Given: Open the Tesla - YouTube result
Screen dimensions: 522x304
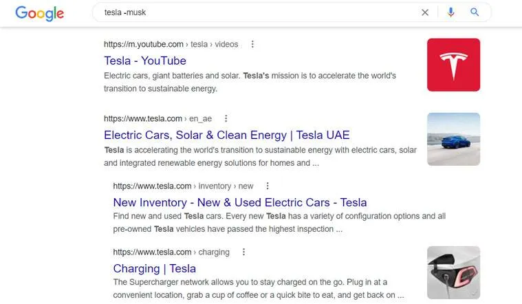Looking at the screenshot, I should click(145, 61).
